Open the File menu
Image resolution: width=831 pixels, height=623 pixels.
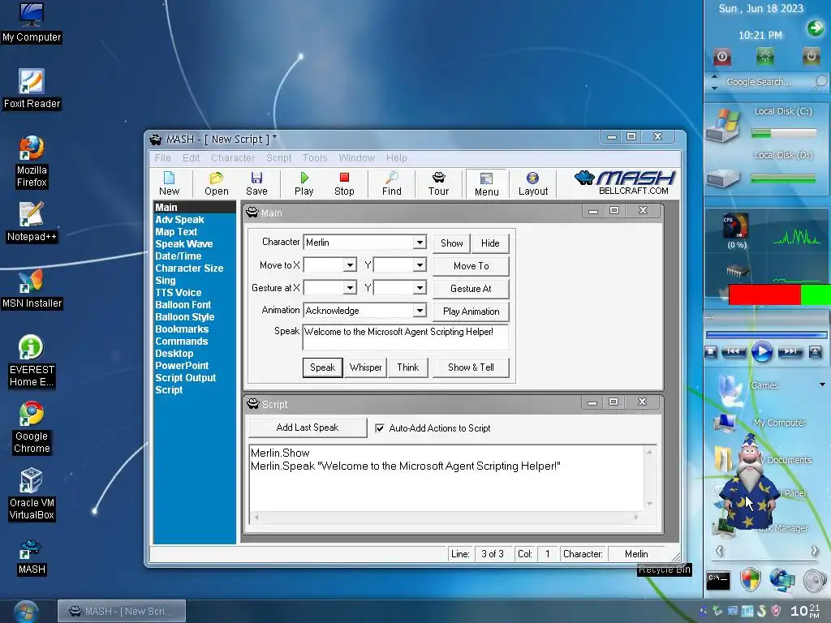(162, 158)
